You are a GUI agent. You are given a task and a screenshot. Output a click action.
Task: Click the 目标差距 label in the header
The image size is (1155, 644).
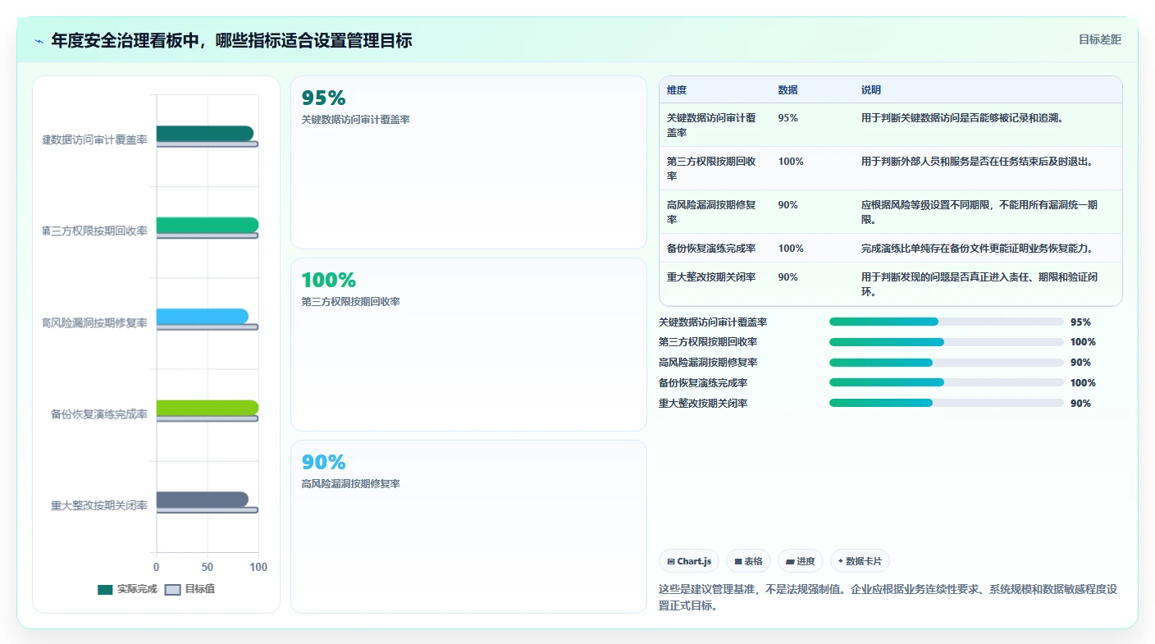(x=1099, y=39)
